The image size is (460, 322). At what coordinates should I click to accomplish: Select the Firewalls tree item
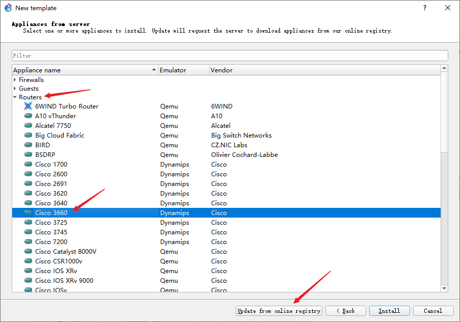tap(32, 79)
